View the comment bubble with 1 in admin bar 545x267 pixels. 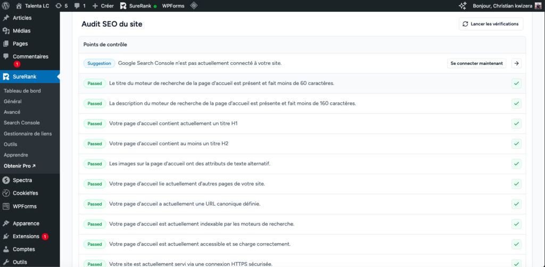[80, 5]
